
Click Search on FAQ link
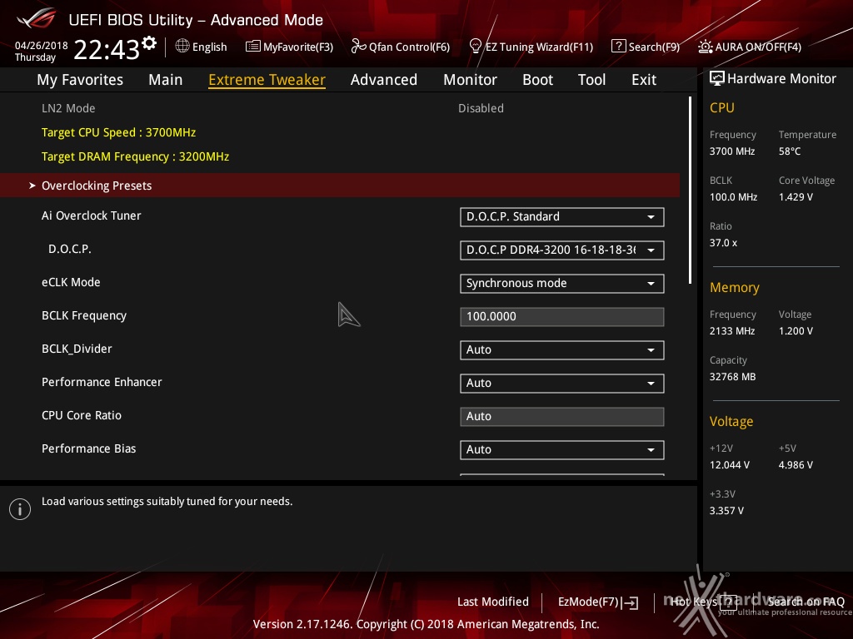pos(806,602)
